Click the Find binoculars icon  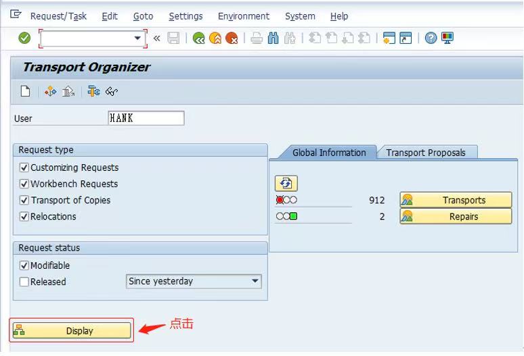coord(273,38)
